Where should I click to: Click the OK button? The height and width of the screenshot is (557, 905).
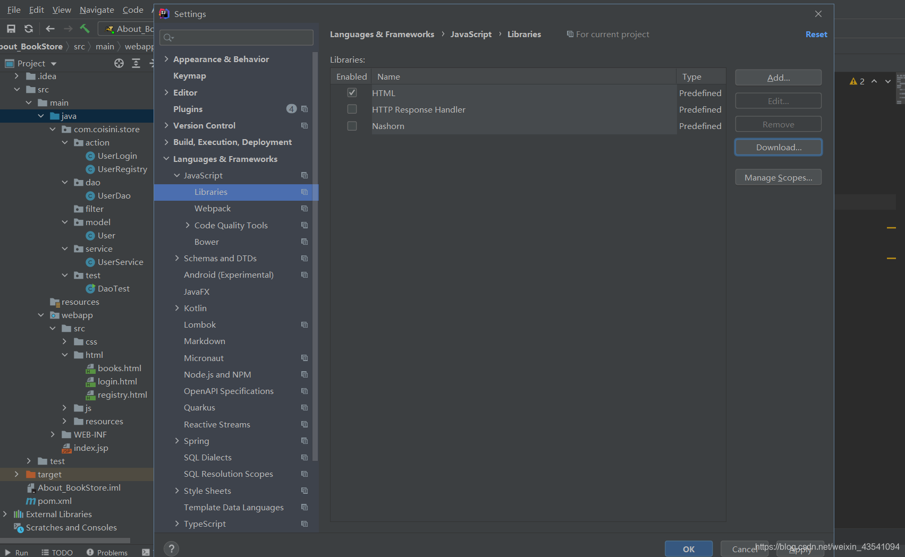click(x=689, y=549)
